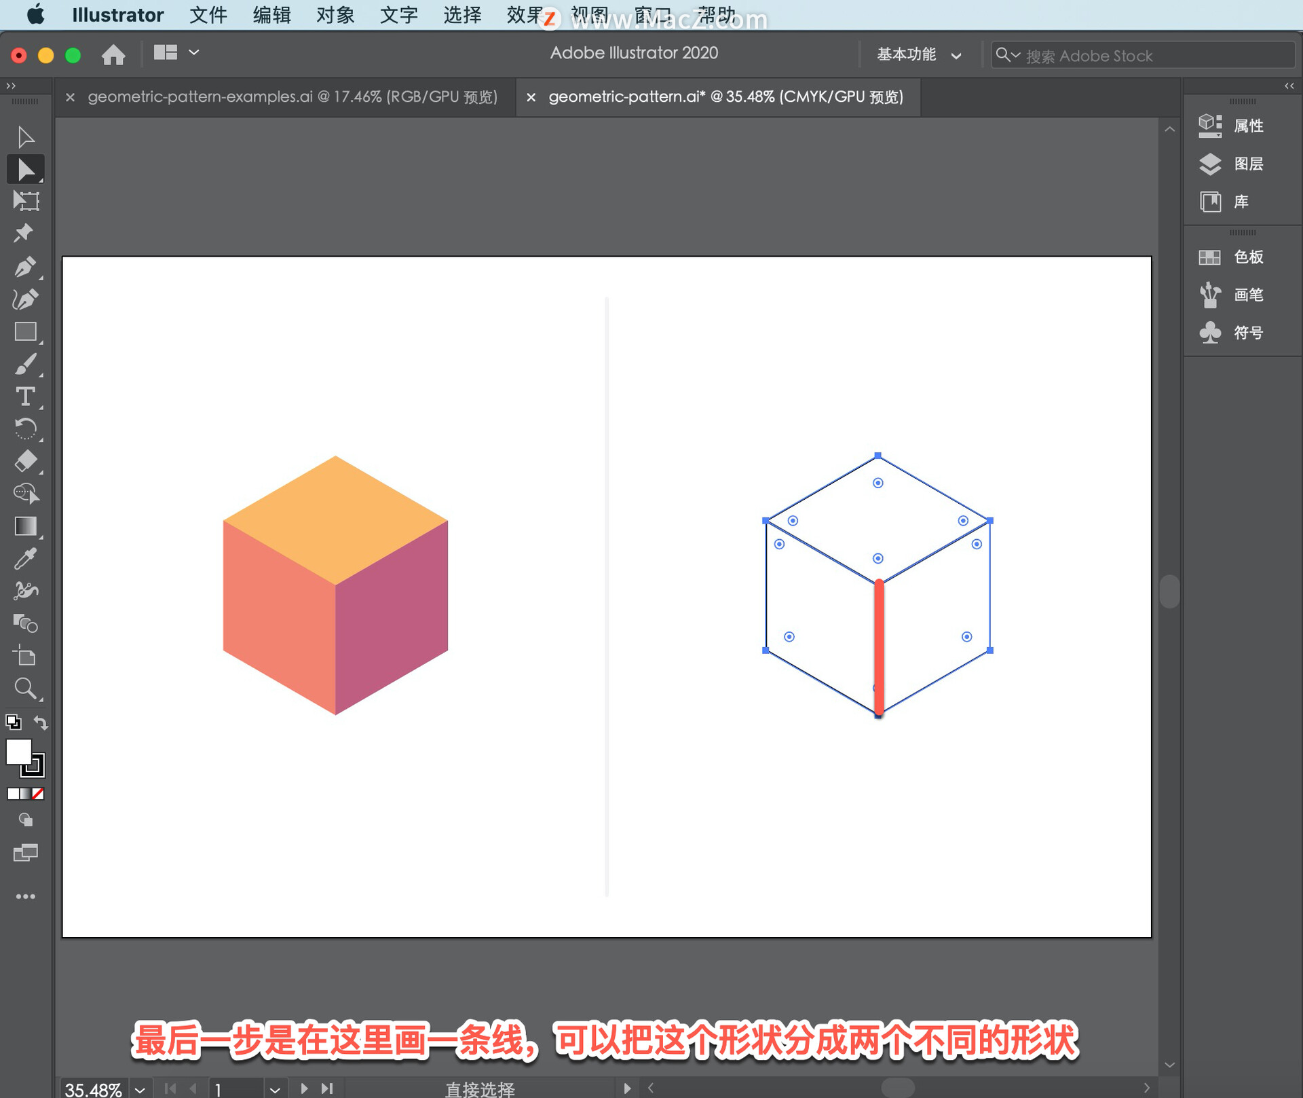Select the Curvature tool
This screenshot has width=1303, height=1098.
25,299
